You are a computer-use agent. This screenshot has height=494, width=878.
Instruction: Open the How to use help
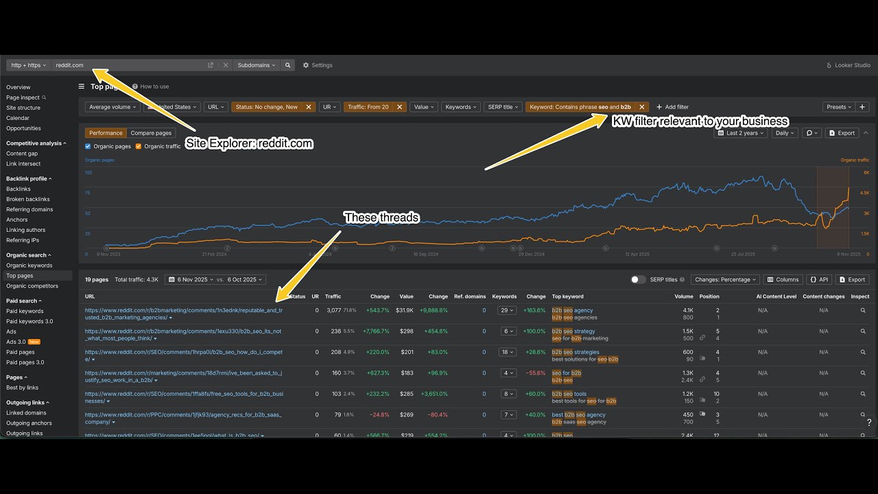(x=150, y=86)
